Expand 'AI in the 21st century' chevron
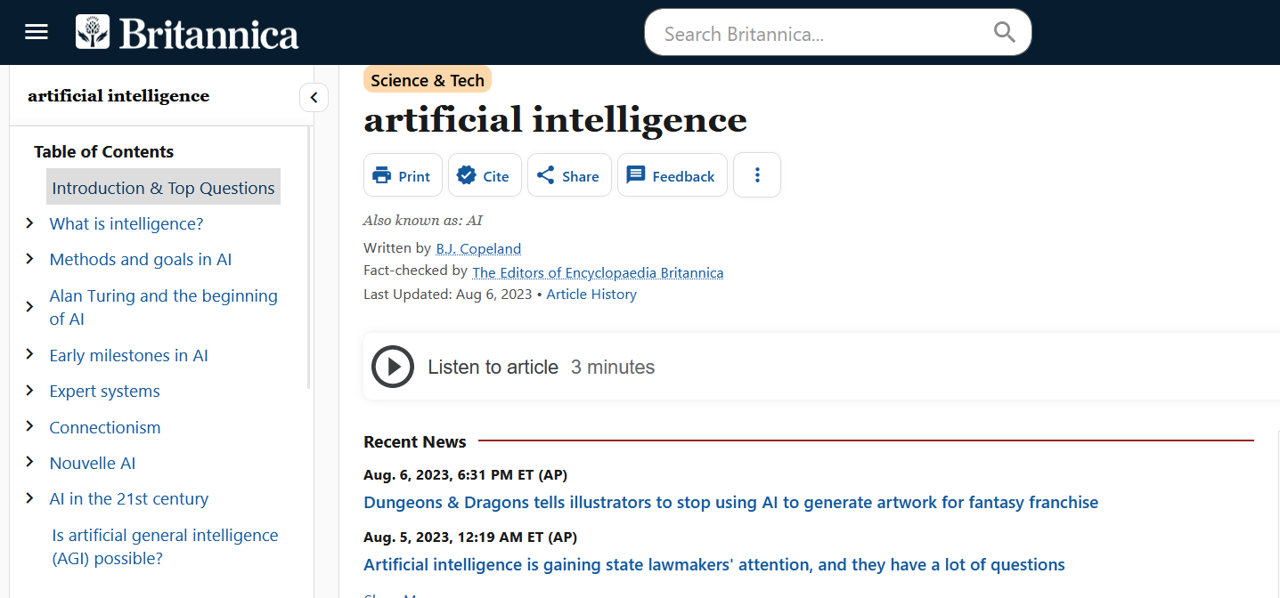This screenshot has width=1280, height=598. pos(30,498)
